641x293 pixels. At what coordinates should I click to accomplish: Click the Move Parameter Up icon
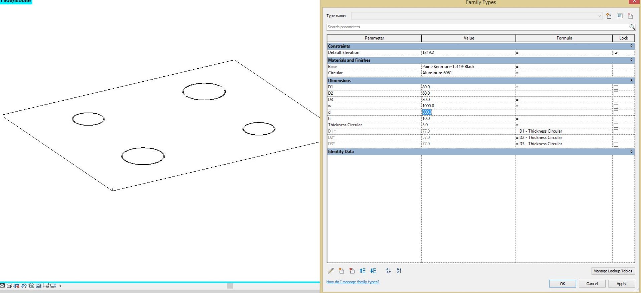point(363,271)
